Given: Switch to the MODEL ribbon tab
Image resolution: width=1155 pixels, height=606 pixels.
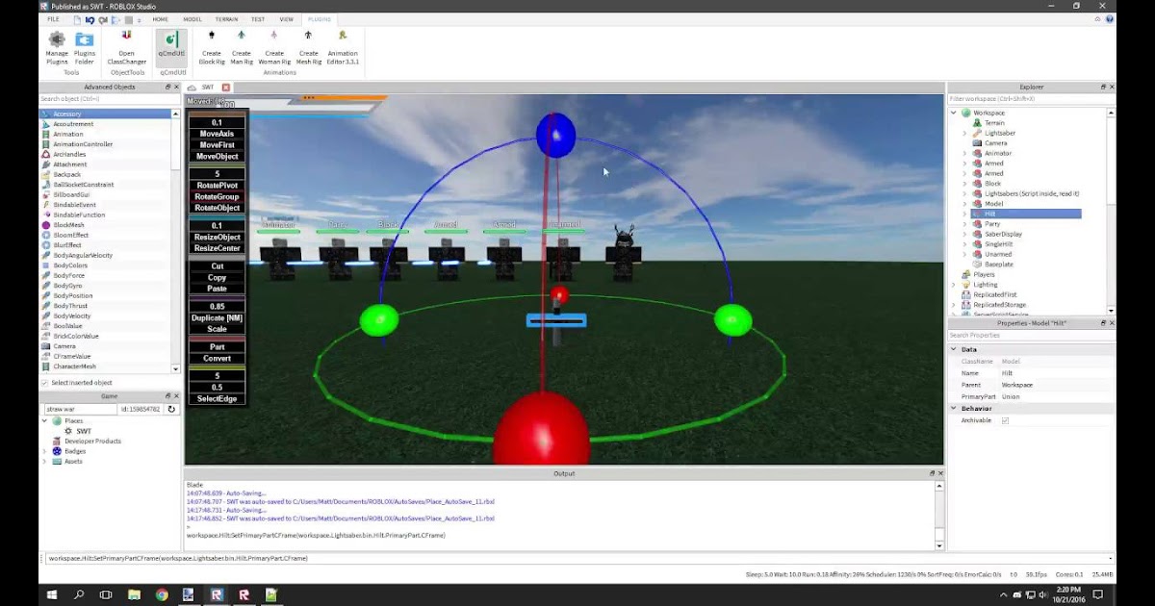Looking at the screenshot, I should tap(192, 19).
